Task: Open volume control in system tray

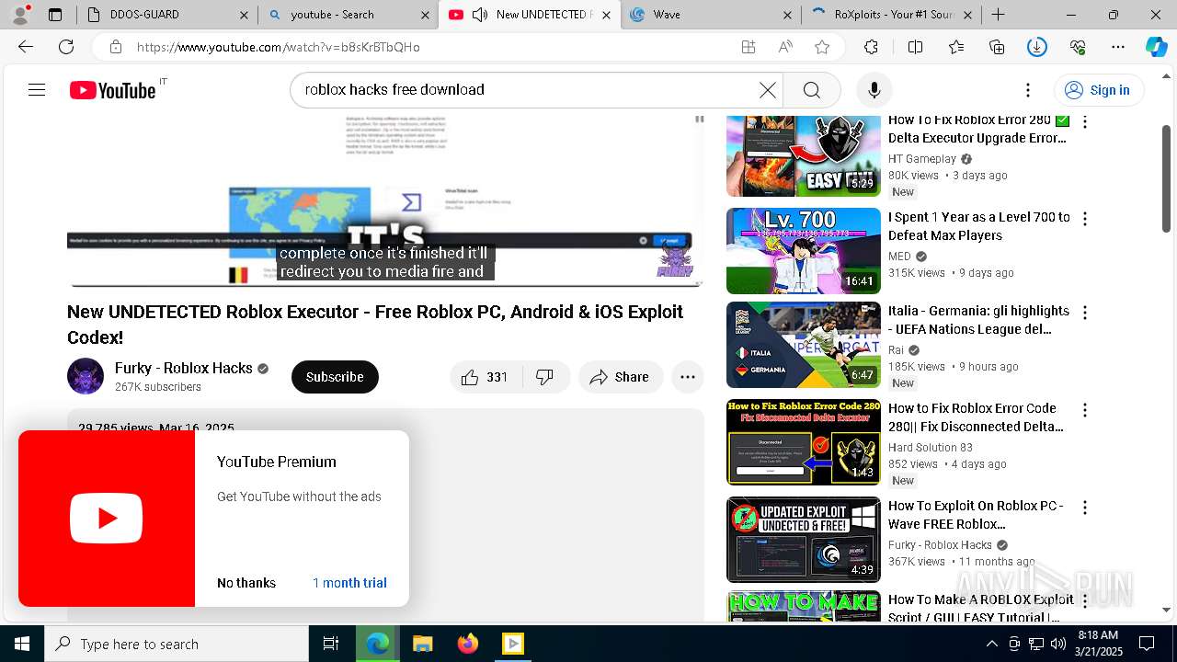Action: click(x=1057, y=644)
